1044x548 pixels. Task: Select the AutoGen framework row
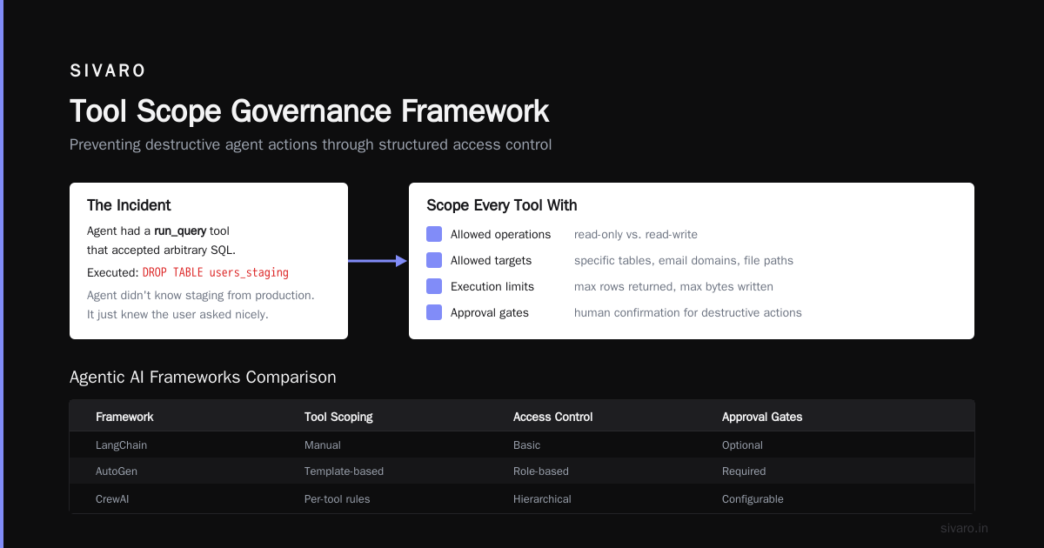(522, 471)
